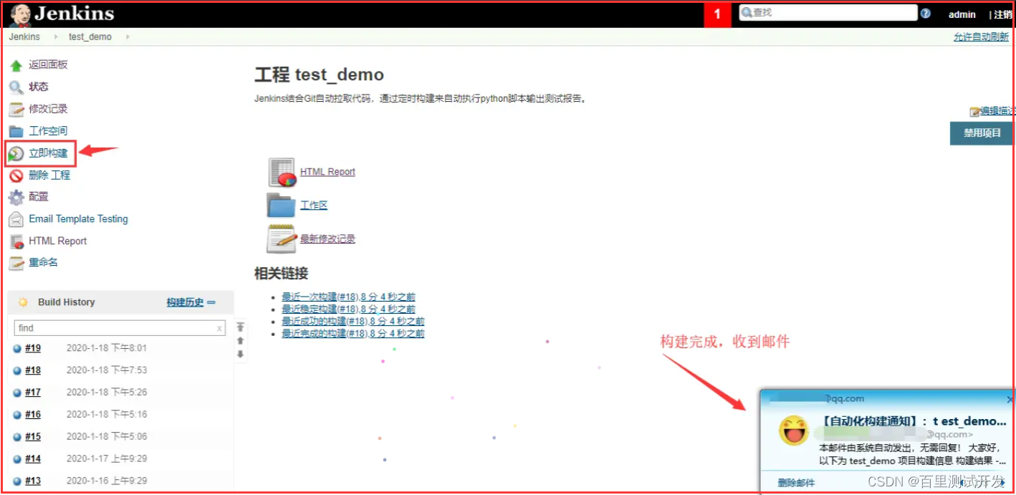This screenshot has height=495, width=1016.
Task: Focus the 查找 search box
Action: (828, 13)
